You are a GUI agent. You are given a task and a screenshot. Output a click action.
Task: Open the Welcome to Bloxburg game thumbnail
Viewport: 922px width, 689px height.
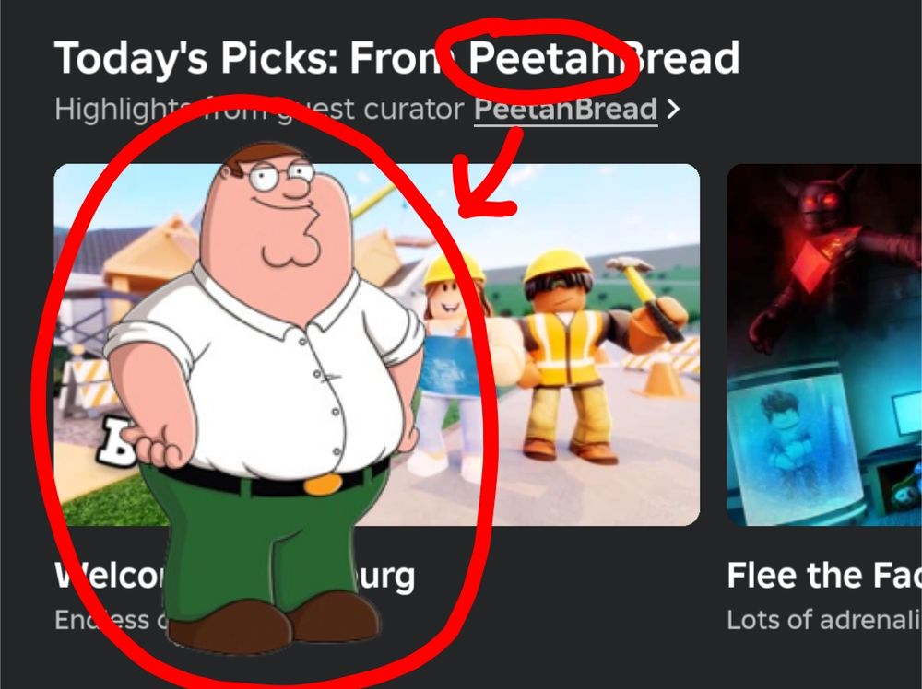click(376, 344)
